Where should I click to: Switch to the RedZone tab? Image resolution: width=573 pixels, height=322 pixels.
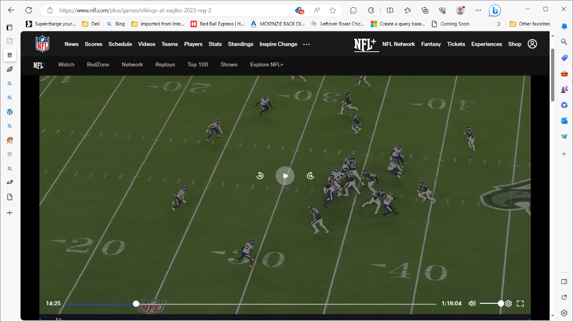[x=98, y=64]
